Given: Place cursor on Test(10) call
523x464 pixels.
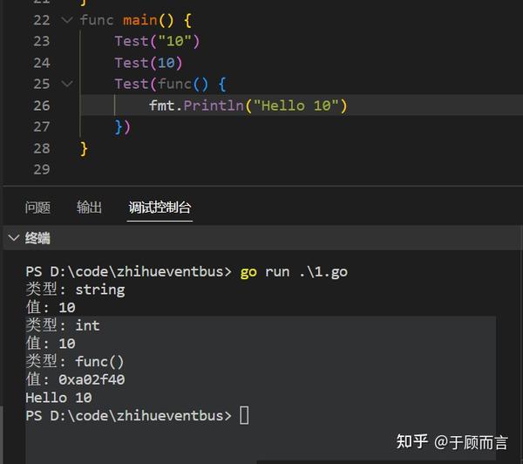Looking at the screenshot, I should tap(148, 63).
